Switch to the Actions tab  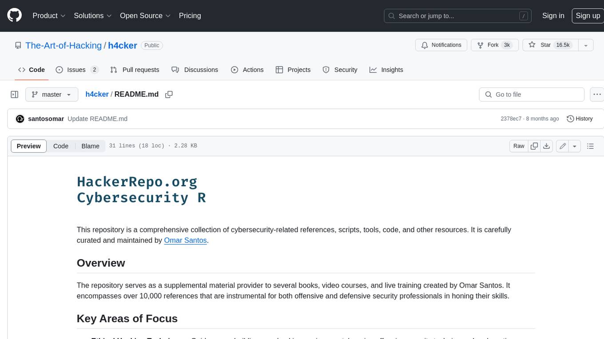[247, 70]
